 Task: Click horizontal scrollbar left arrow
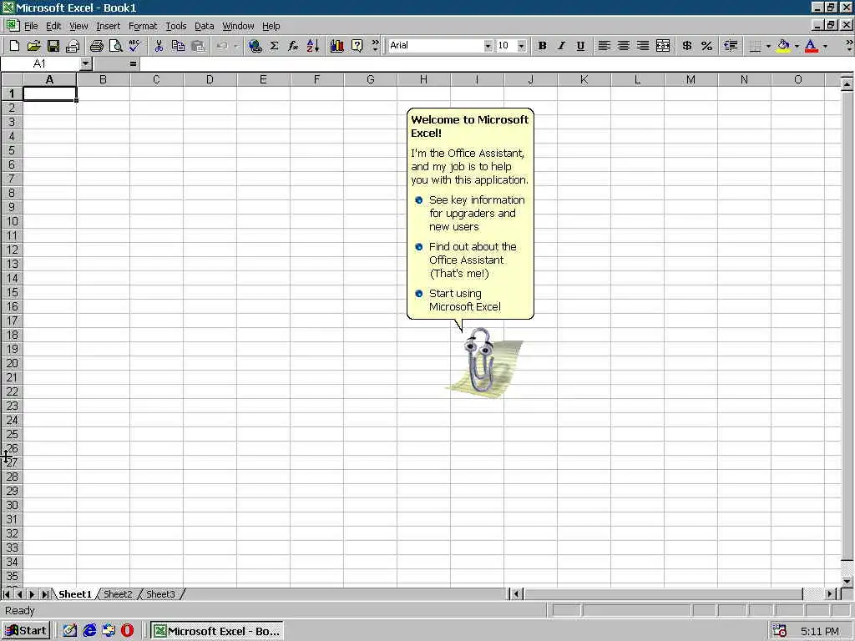[x=516, y=594]
